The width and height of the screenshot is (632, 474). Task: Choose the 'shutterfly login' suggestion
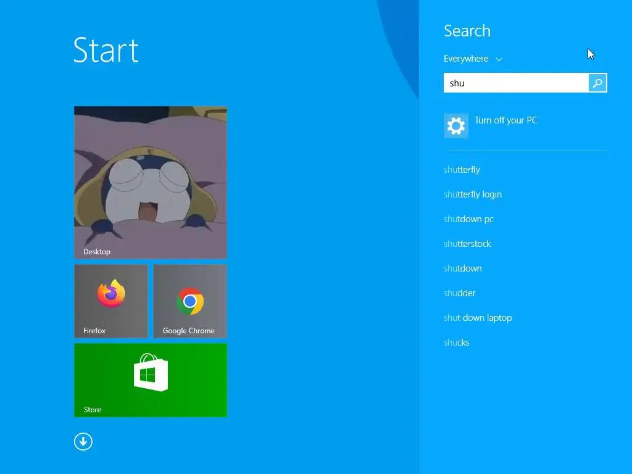point(473,194)
